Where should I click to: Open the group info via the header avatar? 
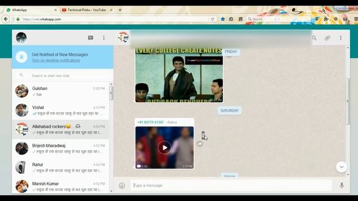[124, 37]
